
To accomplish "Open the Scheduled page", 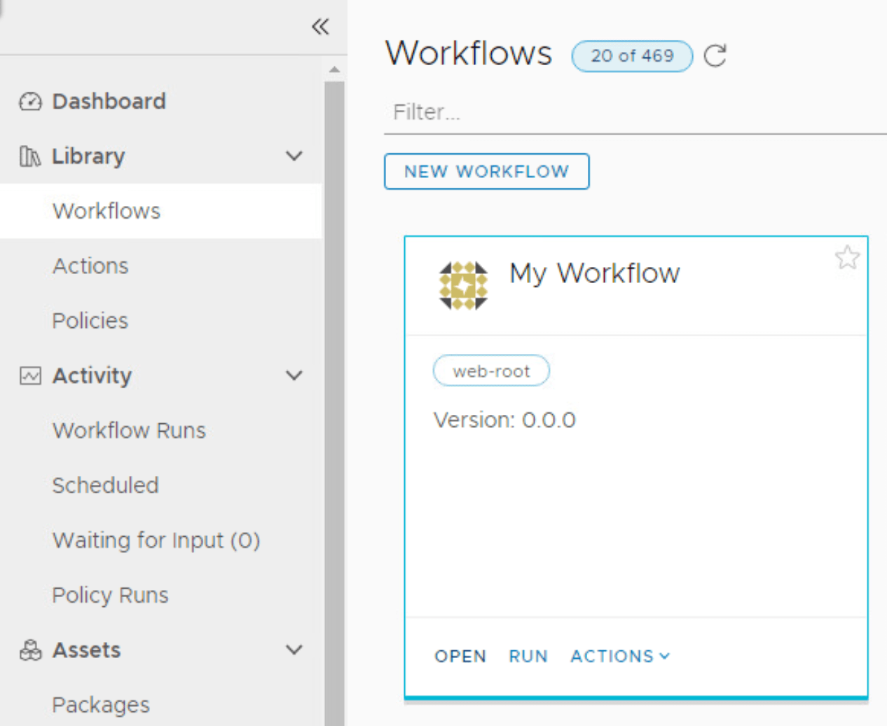I will (105, 485).
